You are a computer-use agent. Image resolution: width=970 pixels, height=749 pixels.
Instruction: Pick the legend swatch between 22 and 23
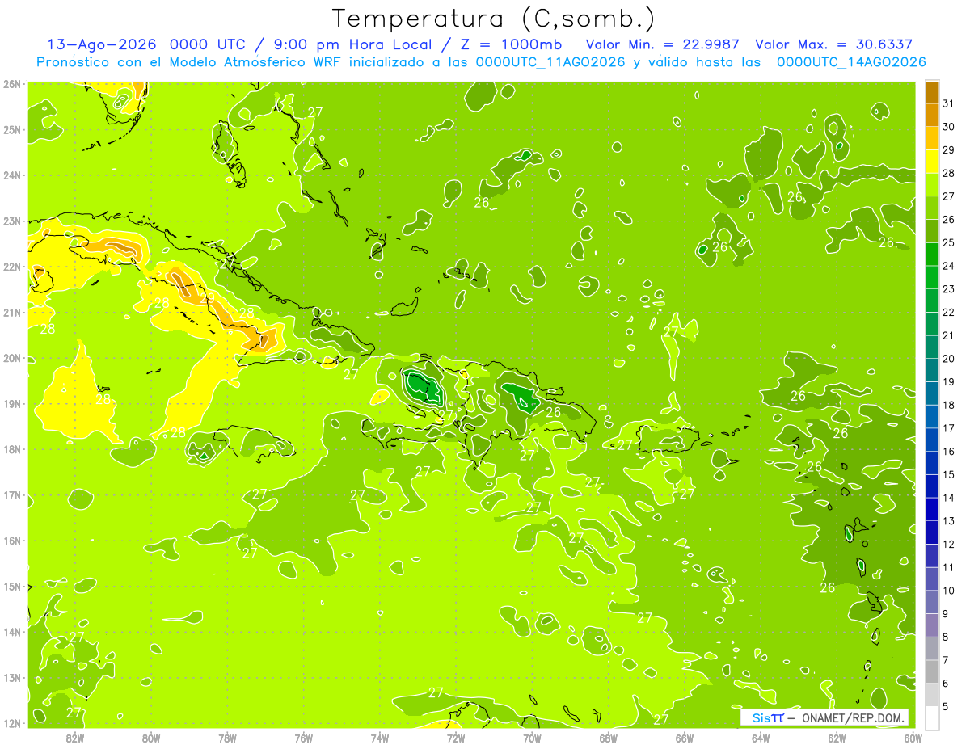932,301
